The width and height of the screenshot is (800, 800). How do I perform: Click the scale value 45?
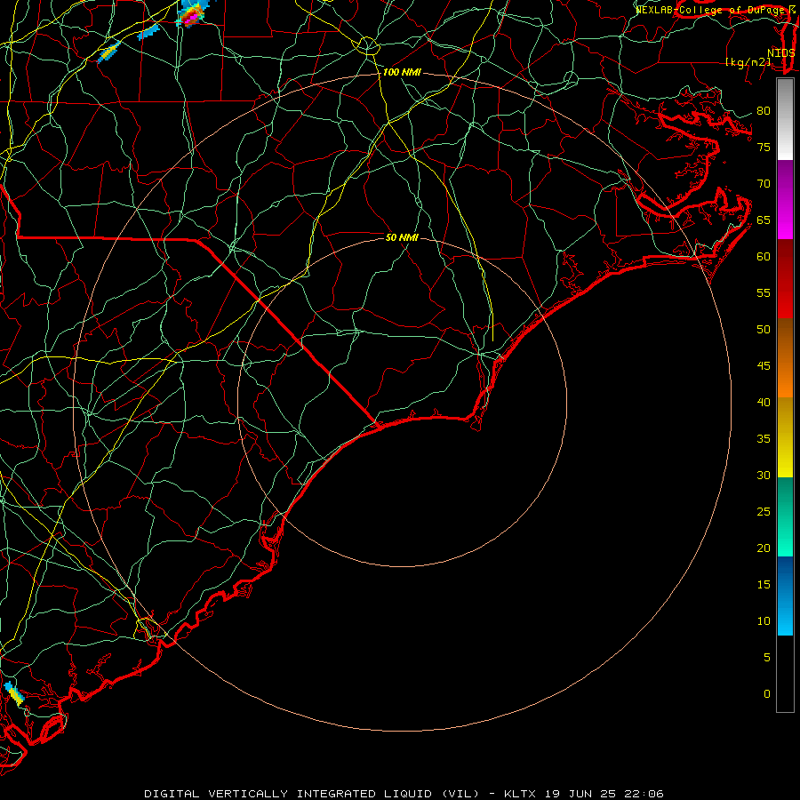pos(764,366)
